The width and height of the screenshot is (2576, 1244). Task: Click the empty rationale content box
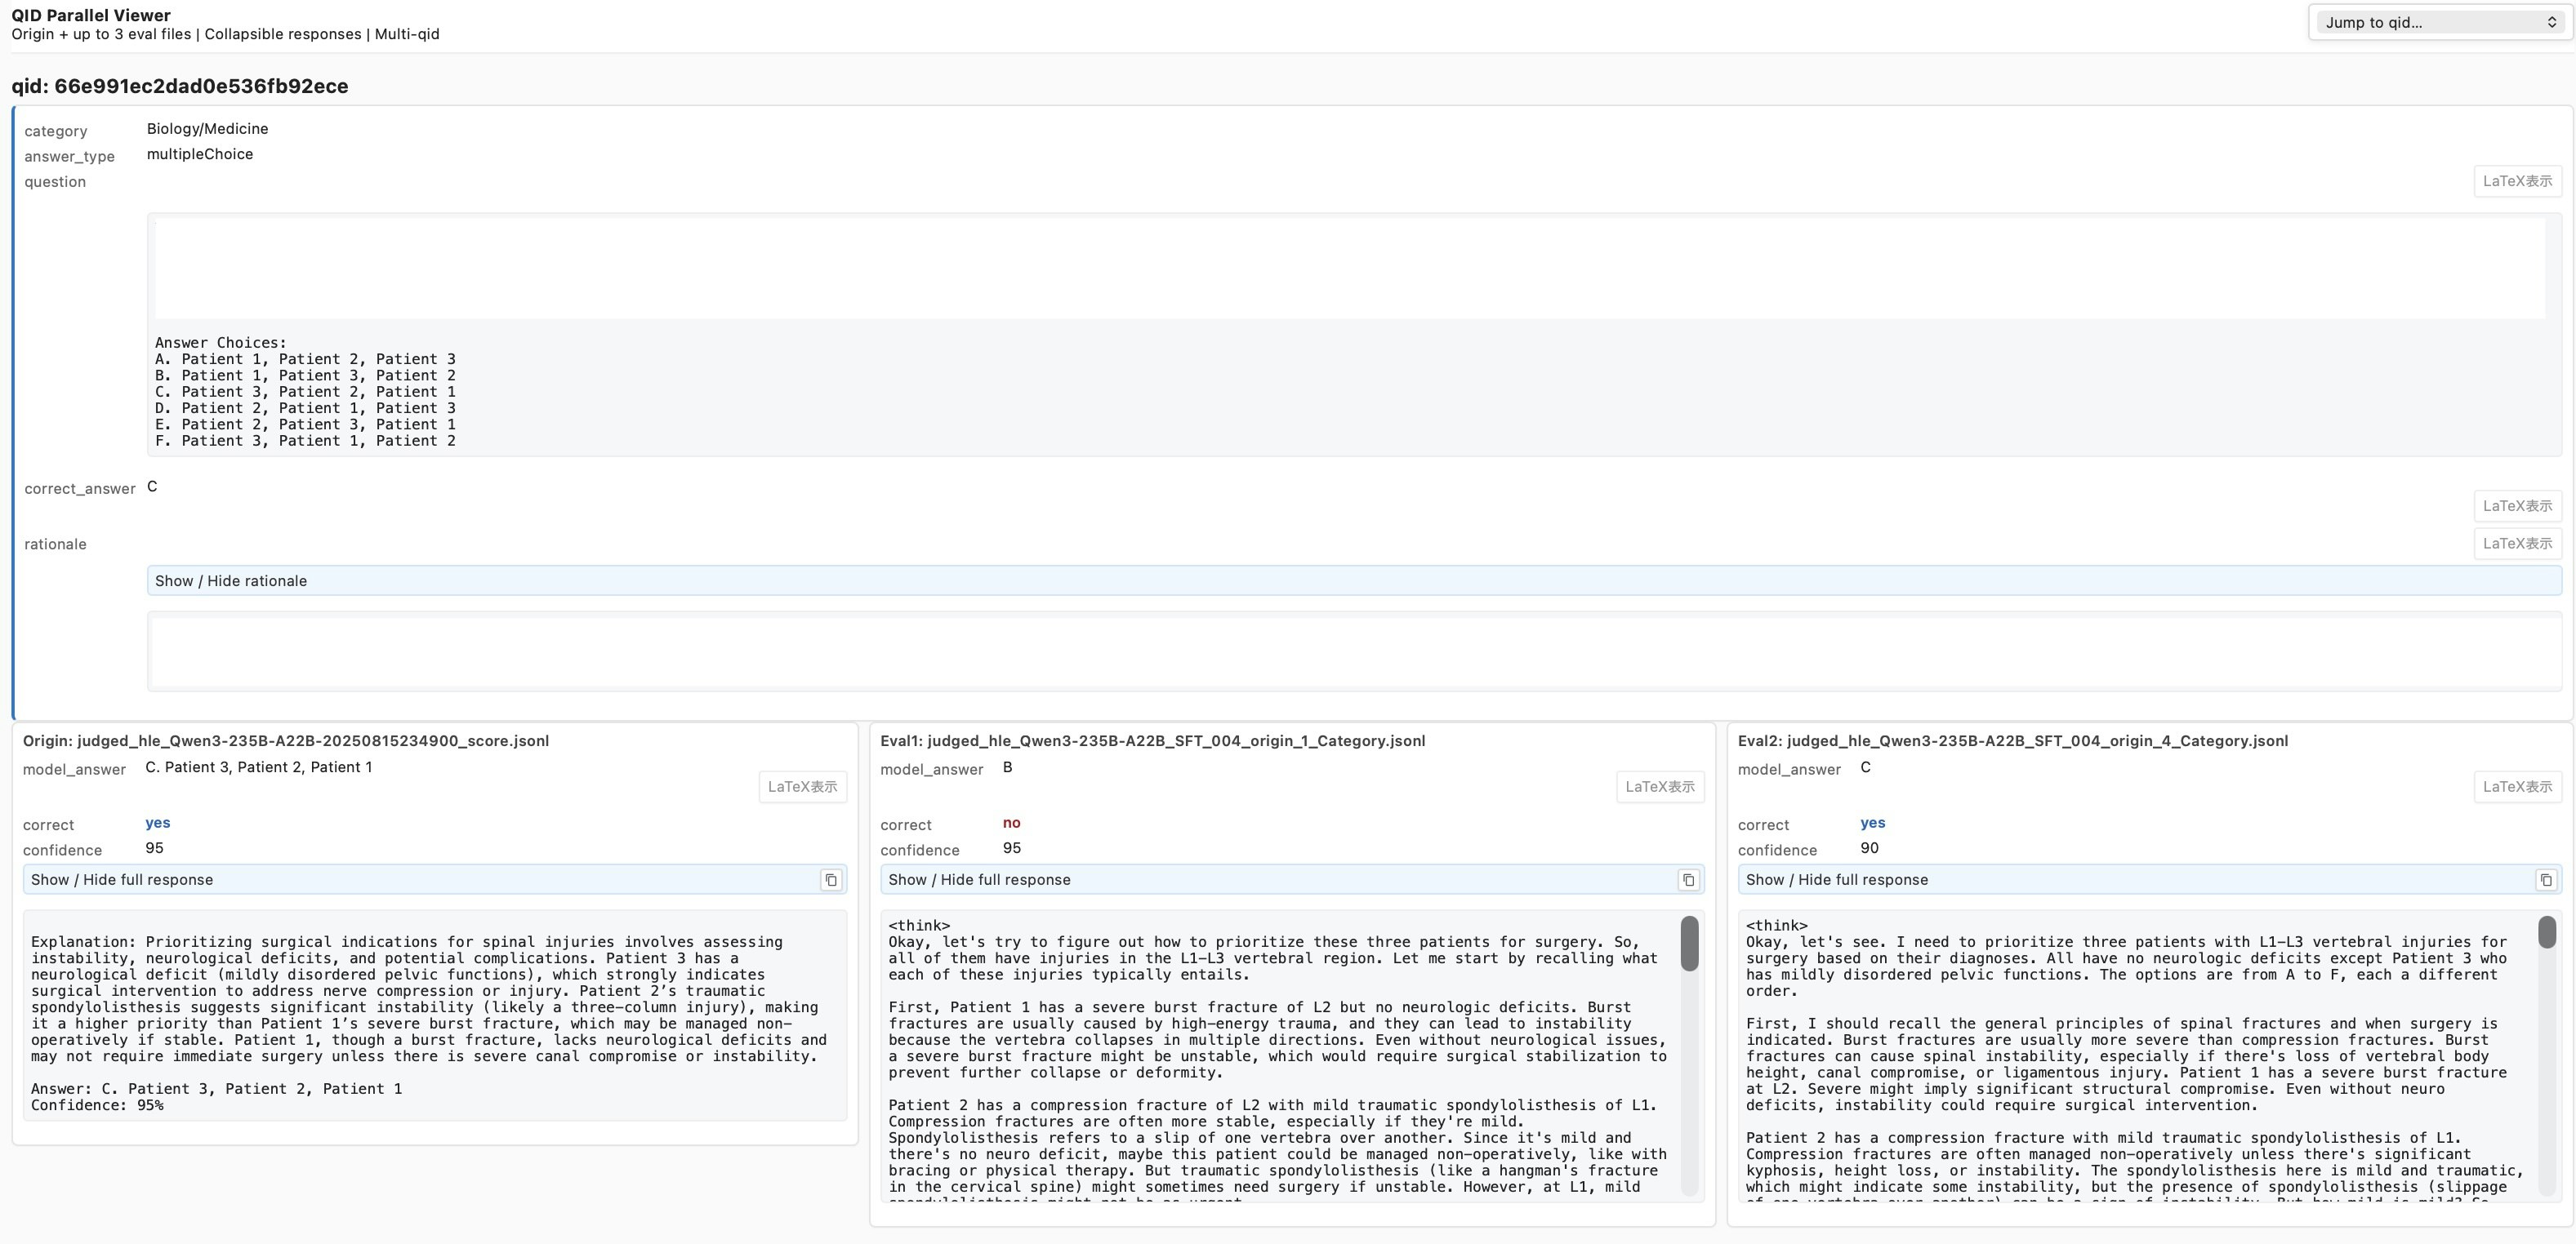[1354, 651]
